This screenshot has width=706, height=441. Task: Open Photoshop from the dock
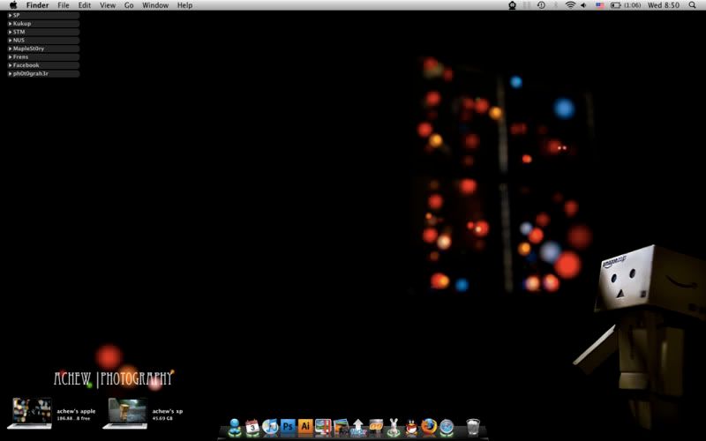click(x=288, y=427)
